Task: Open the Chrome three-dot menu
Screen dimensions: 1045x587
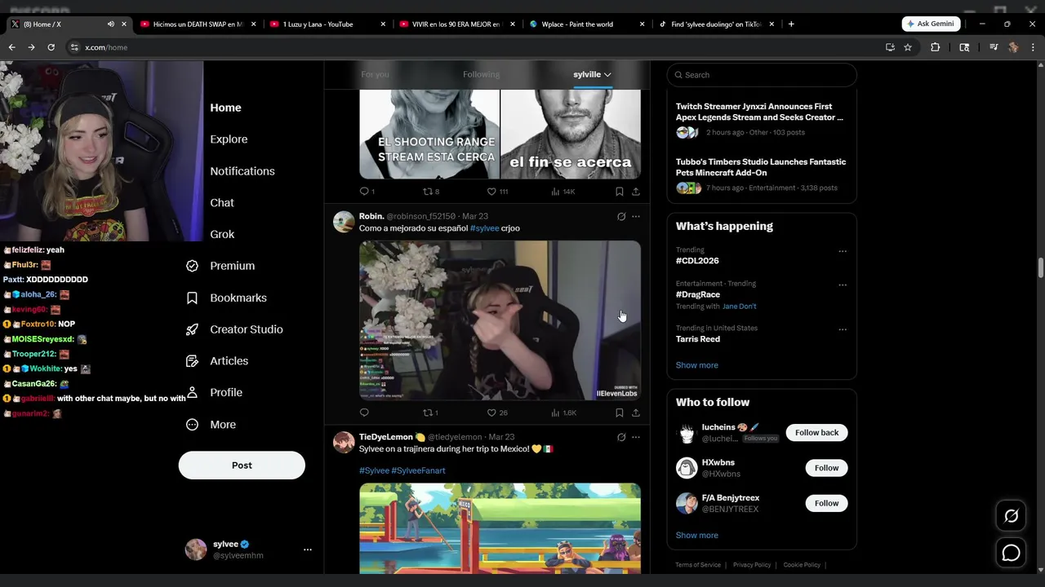Action: coord(1033,47)
